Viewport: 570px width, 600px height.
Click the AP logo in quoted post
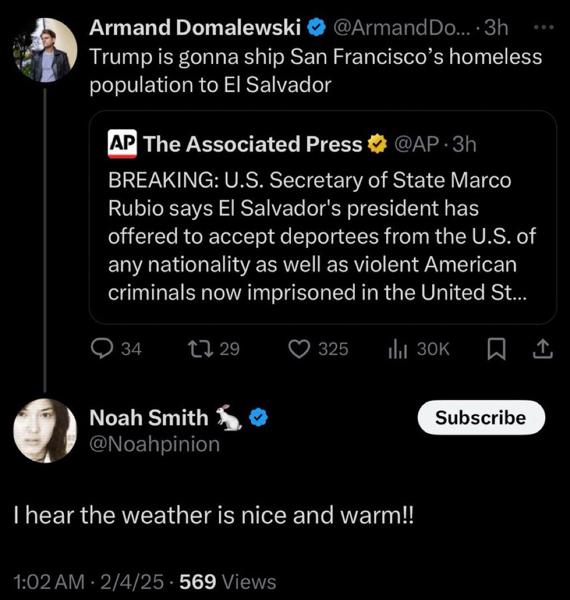122,144
